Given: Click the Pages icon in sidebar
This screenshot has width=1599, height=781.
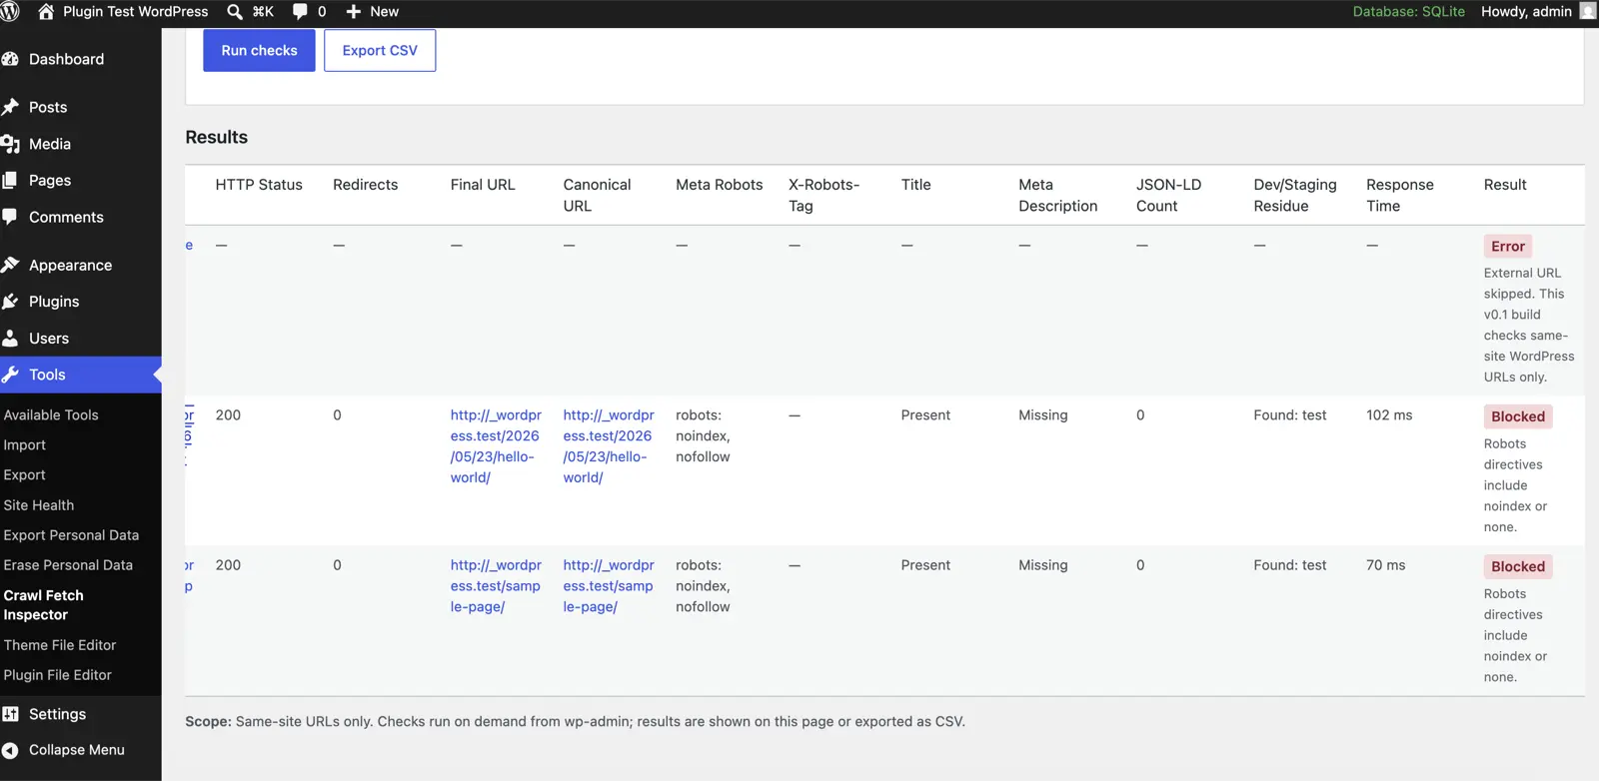Looking at the screenshot, I should point(11,180).
